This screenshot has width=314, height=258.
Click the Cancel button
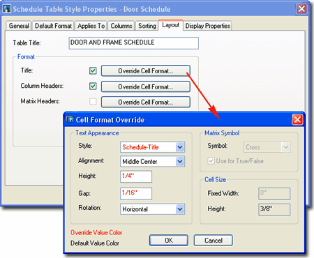[x=213, y=240]
